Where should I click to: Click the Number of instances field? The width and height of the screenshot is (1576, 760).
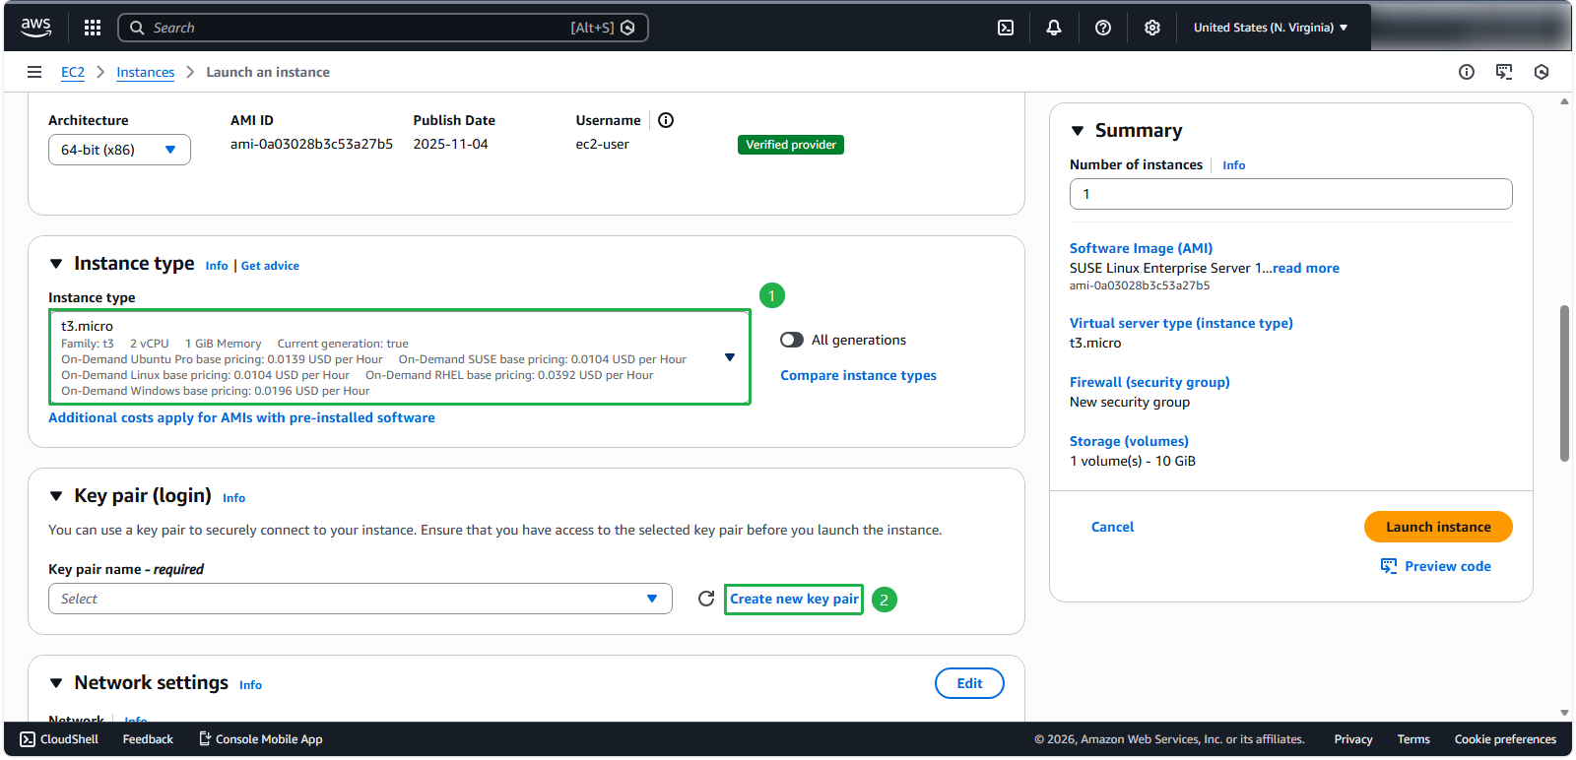click(1290, 194)
